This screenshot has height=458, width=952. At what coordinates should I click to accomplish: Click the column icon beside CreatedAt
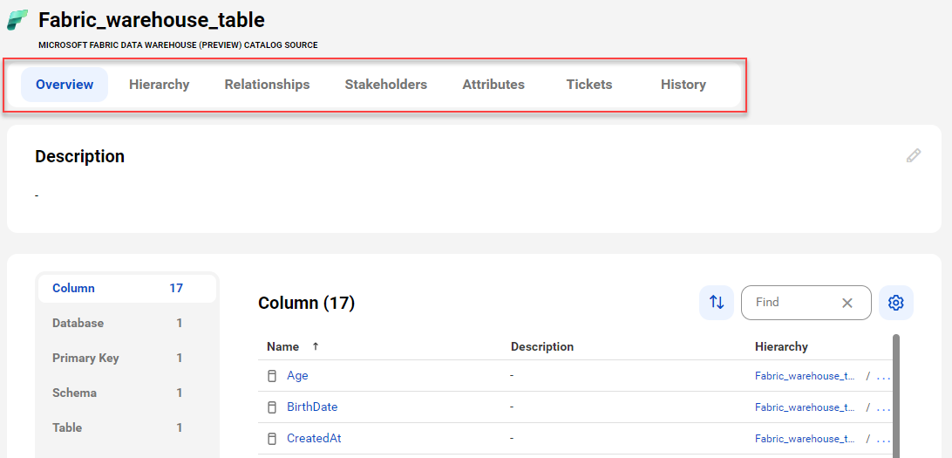[x=272, y=439]
